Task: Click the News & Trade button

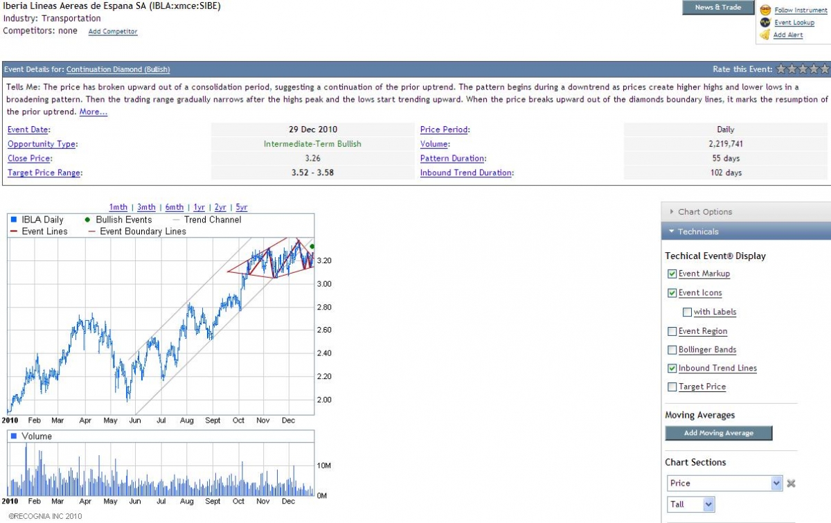Action: (x=717, y=8)
